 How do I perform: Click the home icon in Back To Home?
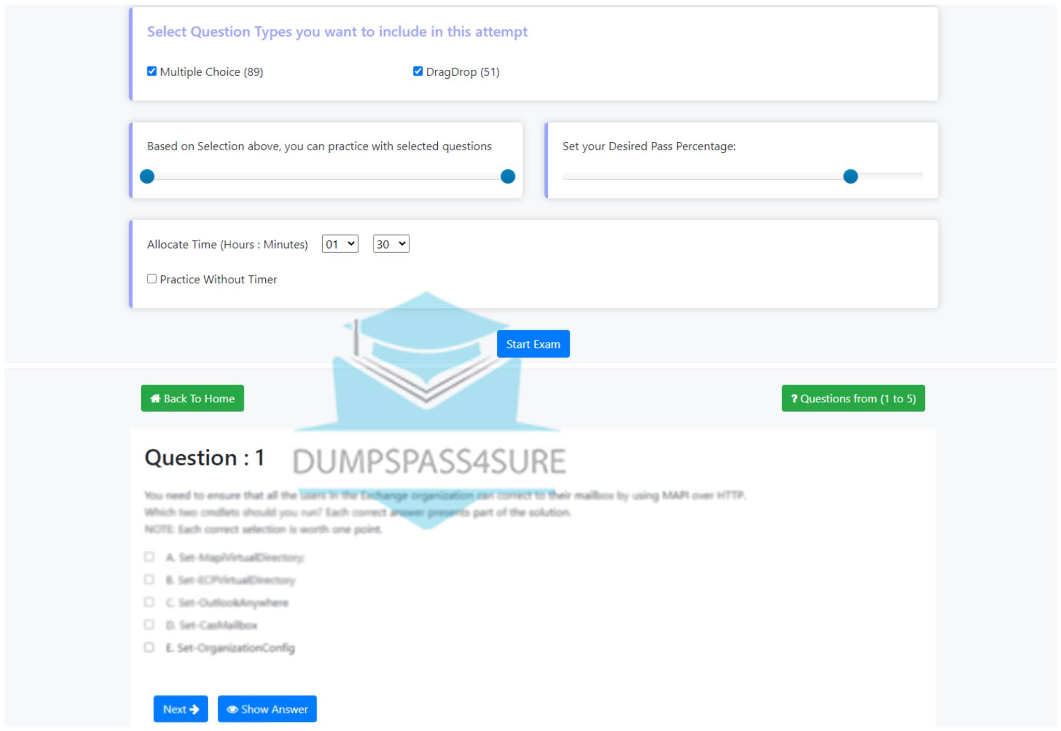155,398
